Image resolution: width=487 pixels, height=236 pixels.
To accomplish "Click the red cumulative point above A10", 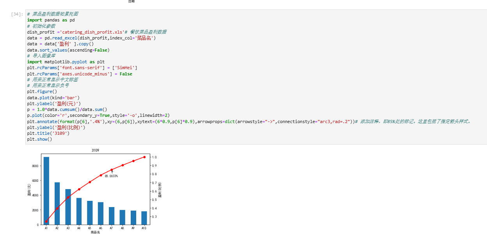I will coord(144,157).
